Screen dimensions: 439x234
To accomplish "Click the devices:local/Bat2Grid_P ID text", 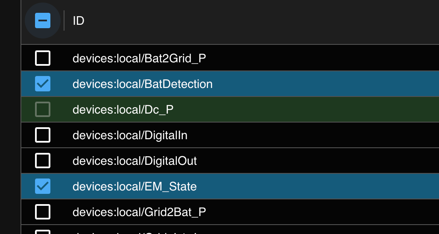I will (x=139, y=58).
